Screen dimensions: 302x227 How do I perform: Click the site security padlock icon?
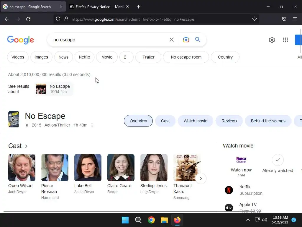66,19
